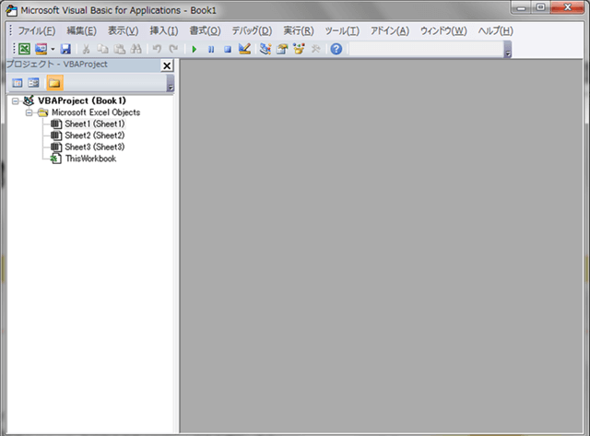Click the Cut scissors icon
590x436 pixels.
pos(86,49)
